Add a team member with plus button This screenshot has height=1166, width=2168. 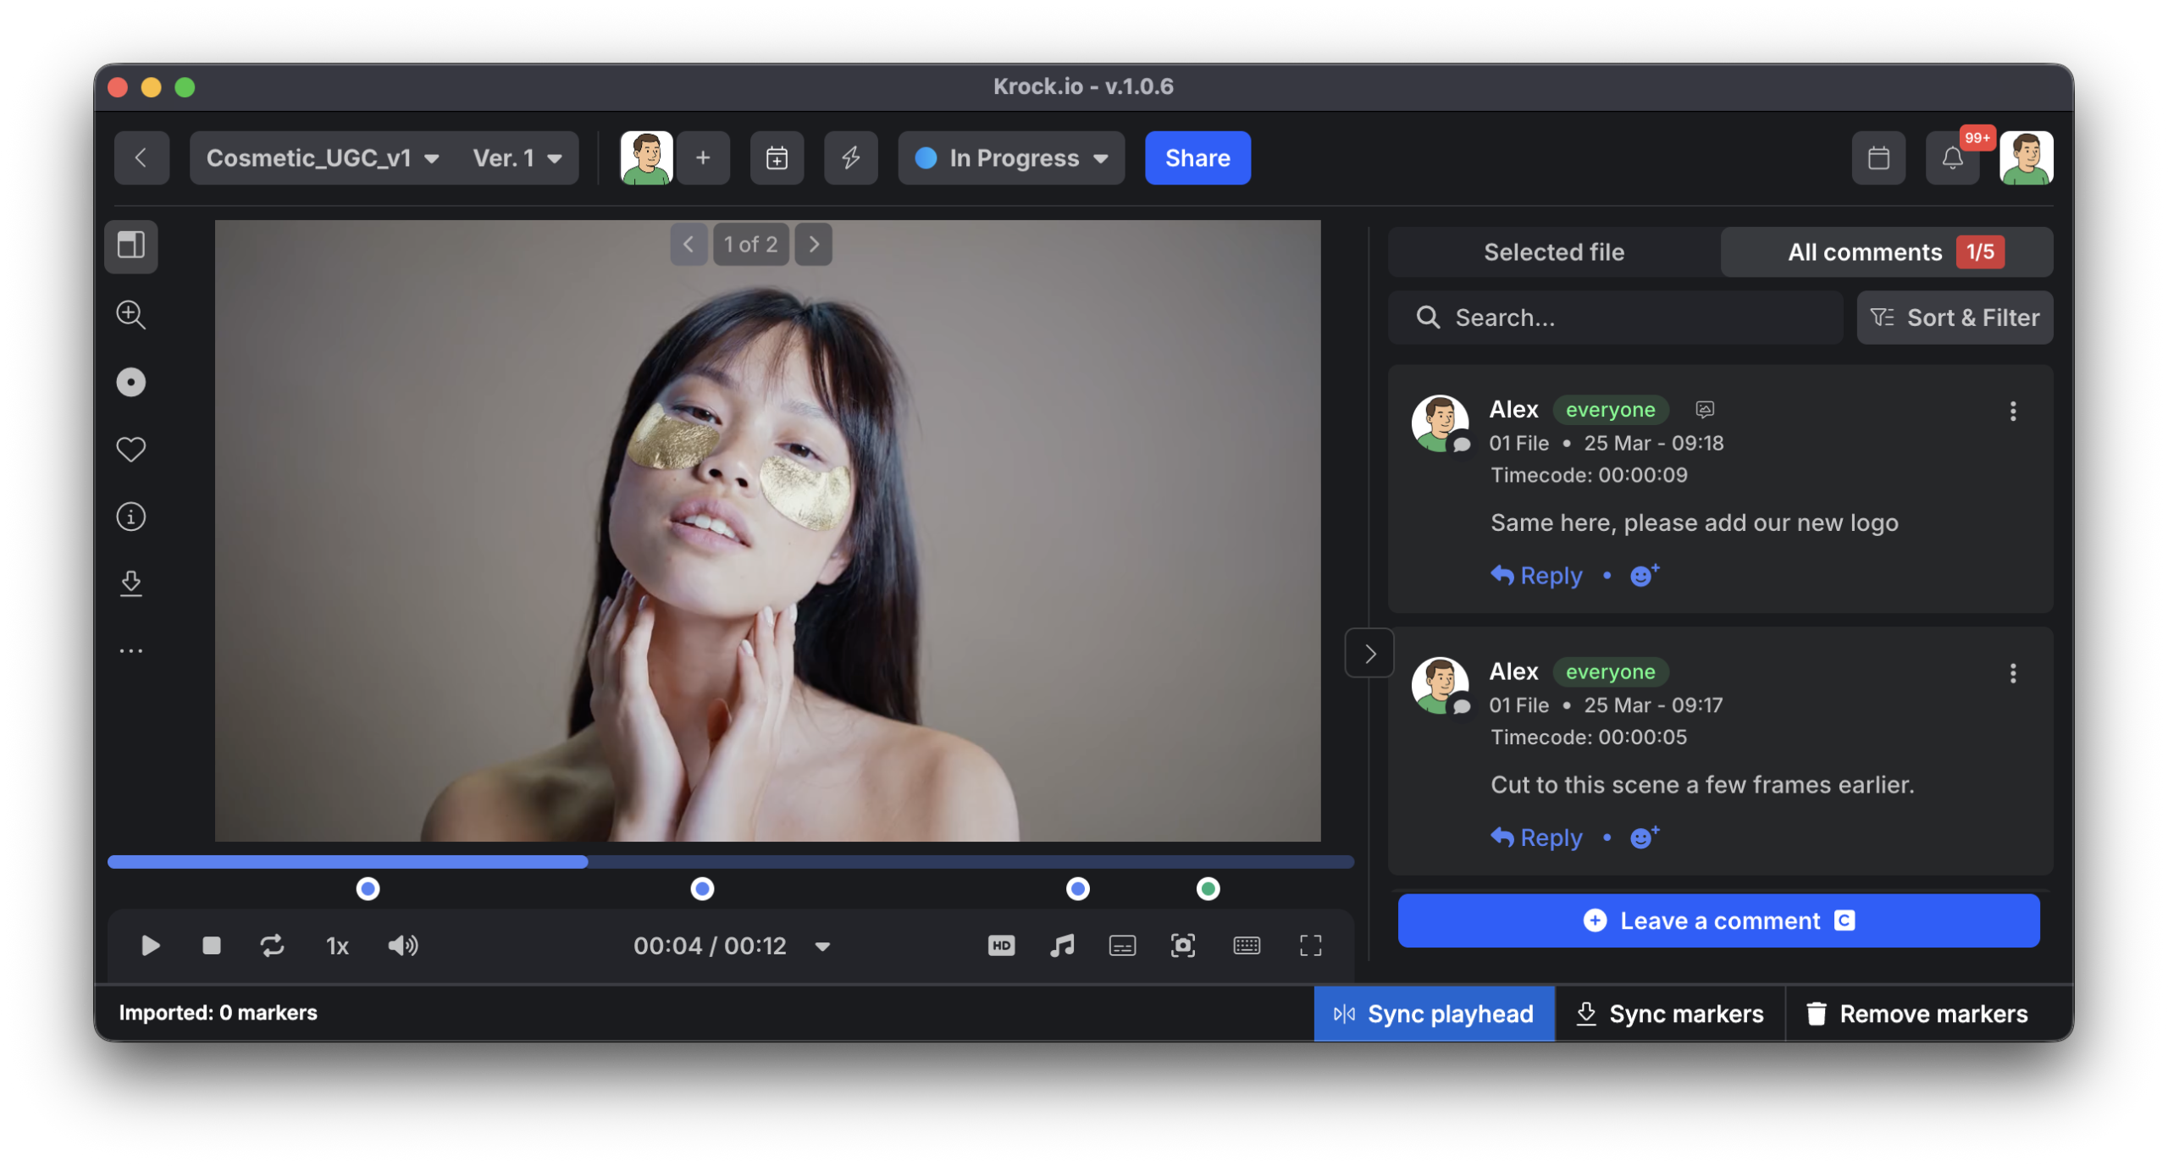click(x=702, y=157)
